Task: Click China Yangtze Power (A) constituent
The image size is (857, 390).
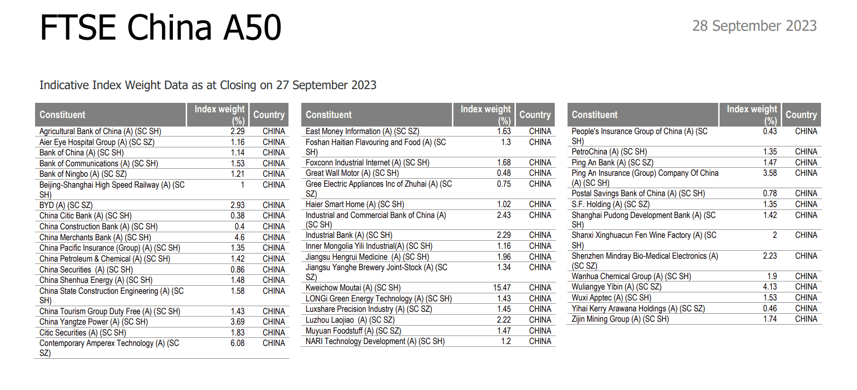Action: click(x=94, y=322)
